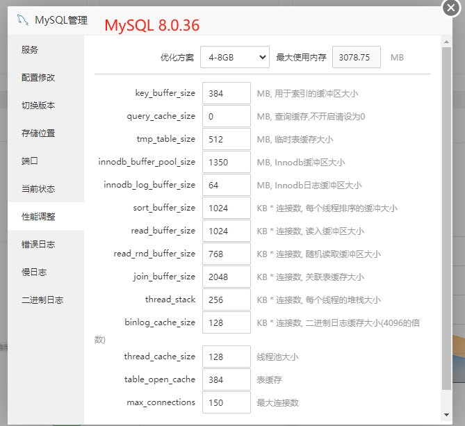Click the innodb_log_buffer_size input
The width and height of the screenshot is (465, 426).
pyautogui.click(x=227, y=185)
